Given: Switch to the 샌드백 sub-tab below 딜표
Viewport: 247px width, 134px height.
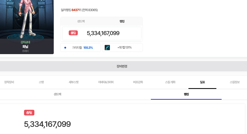Looking at the screenshot, I should [57, 94].
